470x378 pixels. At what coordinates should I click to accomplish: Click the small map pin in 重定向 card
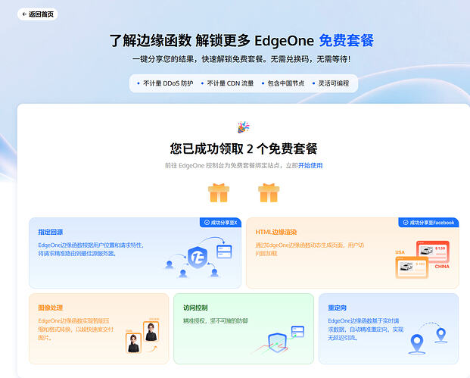point(441,335)
